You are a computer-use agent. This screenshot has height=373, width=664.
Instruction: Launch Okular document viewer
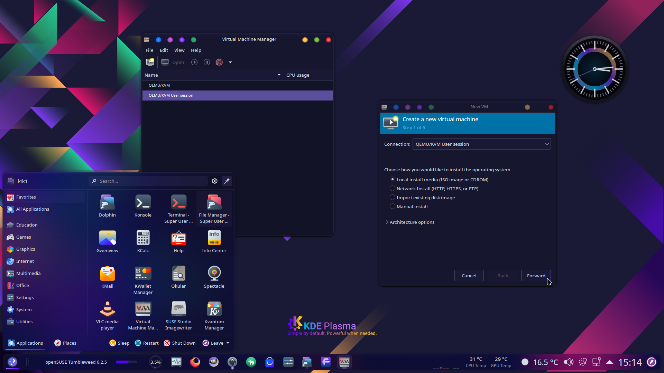[178, 277]
